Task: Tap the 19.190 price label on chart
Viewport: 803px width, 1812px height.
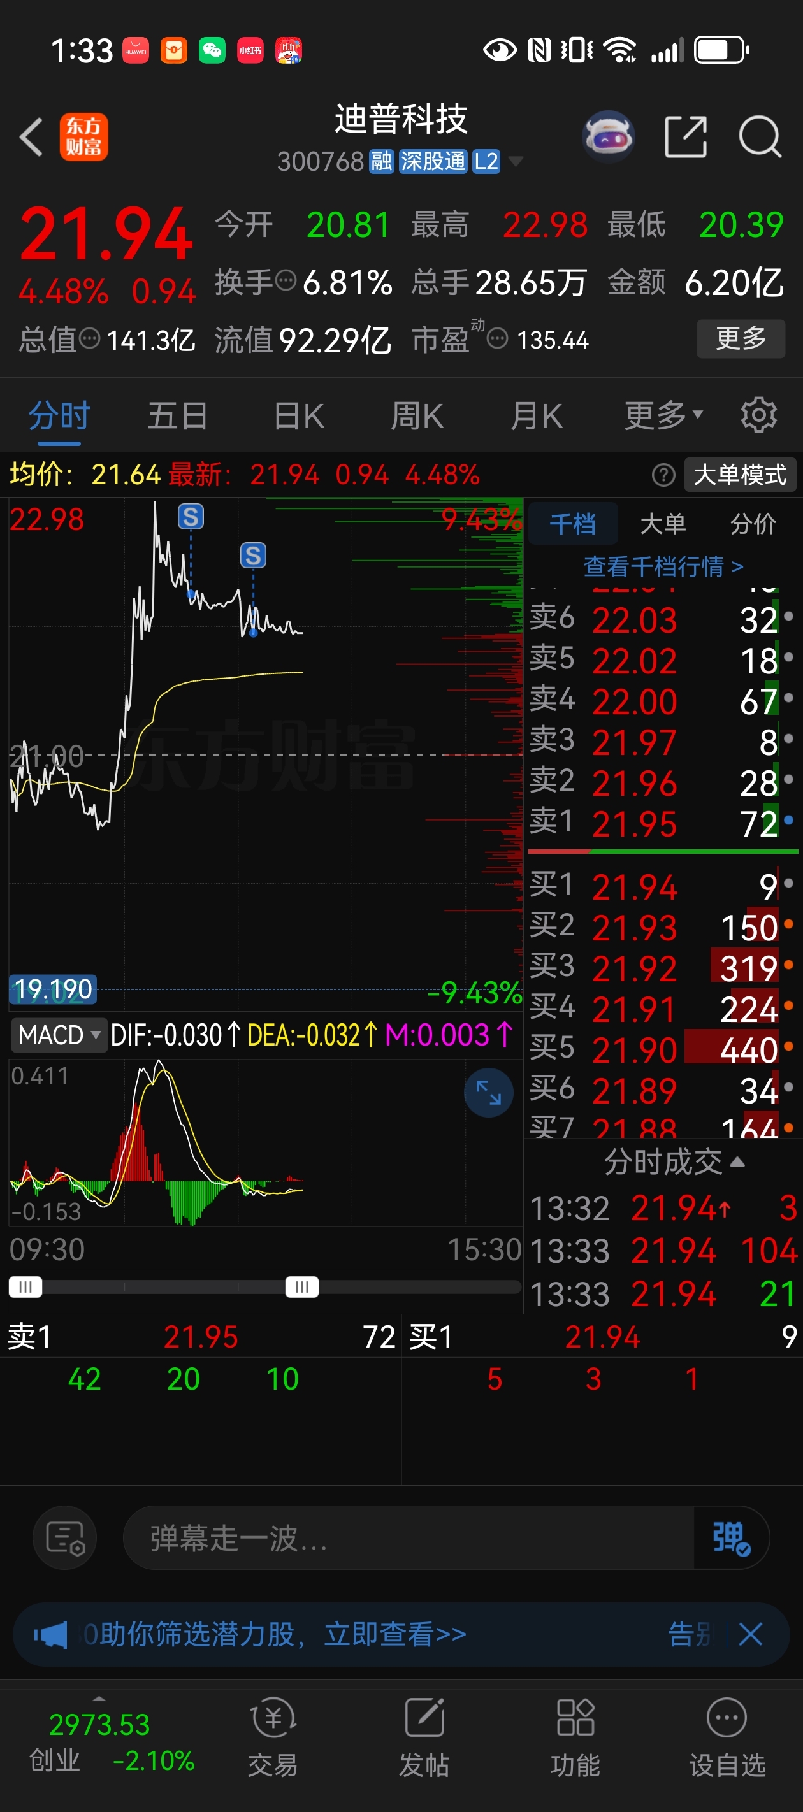Action: tap(54, 989)
